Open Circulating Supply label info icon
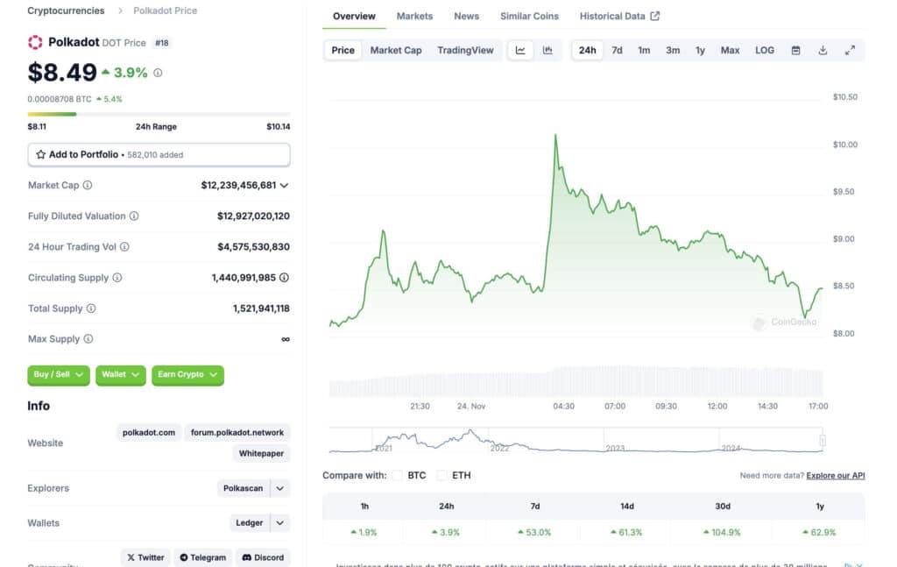Screen dimensions: 897x567 (117, 278)
